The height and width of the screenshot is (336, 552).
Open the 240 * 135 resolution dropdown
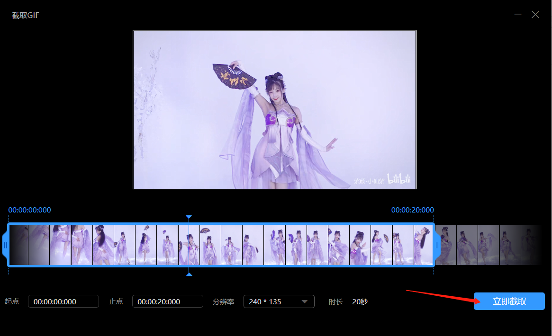pyautogui.click(x=279, y=301)
